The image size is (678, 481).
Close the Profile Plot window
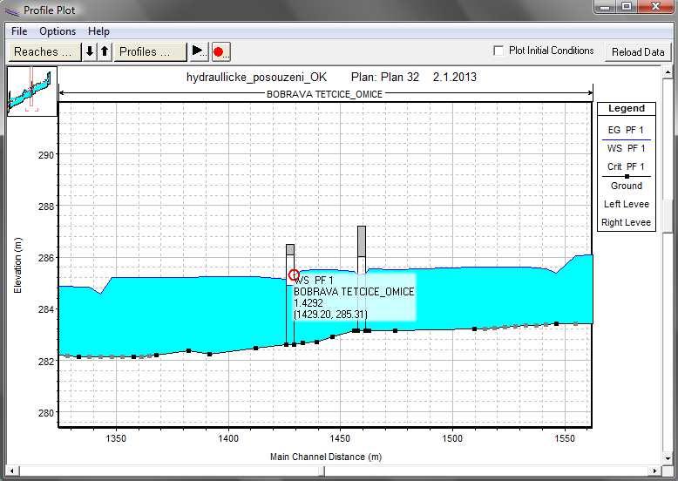[x=655, y=7]
